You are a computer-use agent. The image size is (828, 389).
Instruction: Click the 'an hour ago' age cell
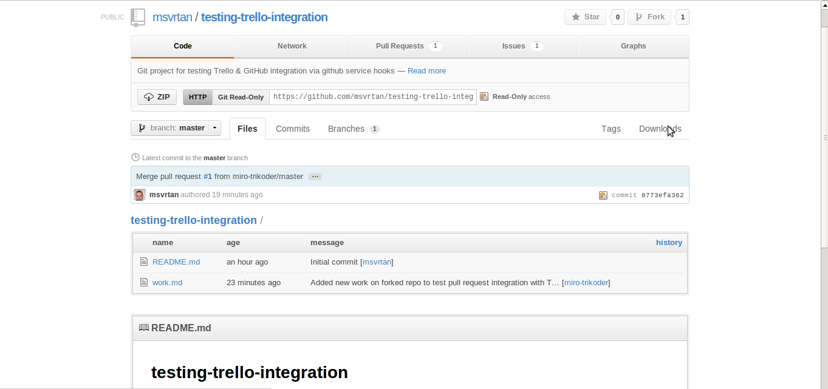pyautogui.click(x=247, y=262)
